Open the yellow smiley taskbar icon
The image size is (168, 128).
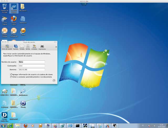[x=40, y=126]
